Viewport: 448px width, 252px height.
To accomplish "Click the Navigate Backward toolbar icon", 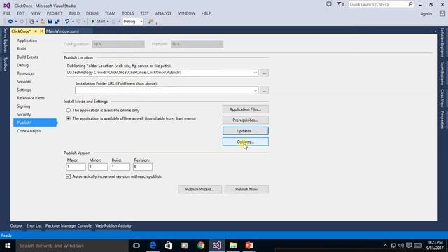I will pyautogui.click(x=10, y=22).
